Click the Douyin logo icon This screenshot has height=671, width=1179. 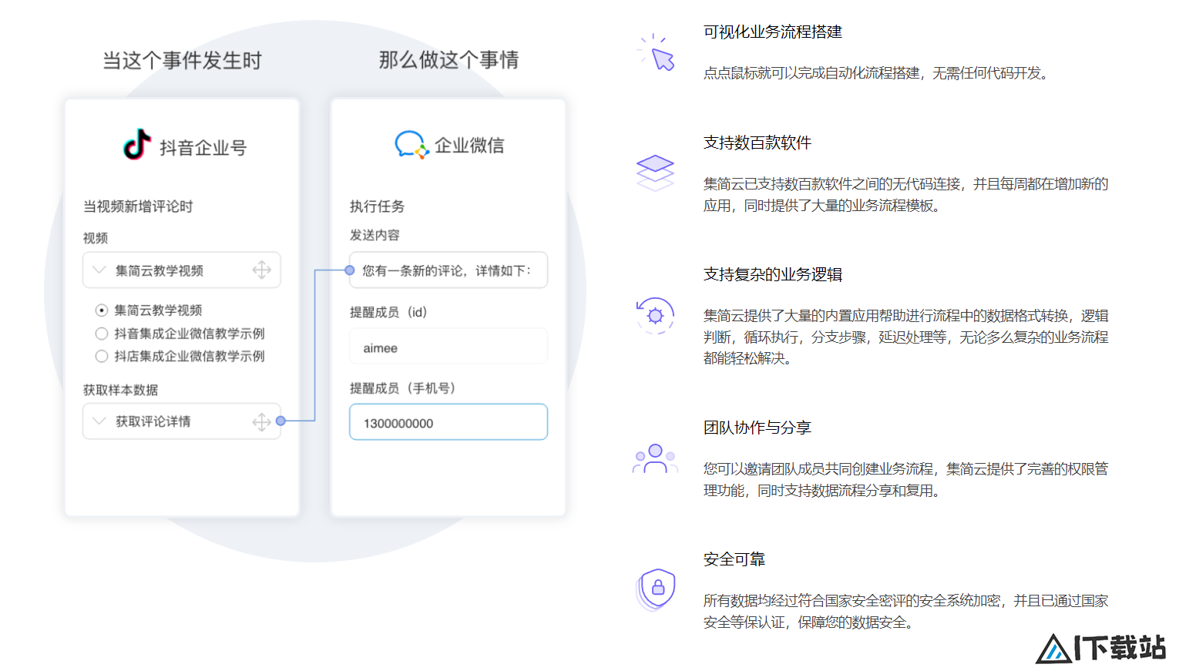137,144
